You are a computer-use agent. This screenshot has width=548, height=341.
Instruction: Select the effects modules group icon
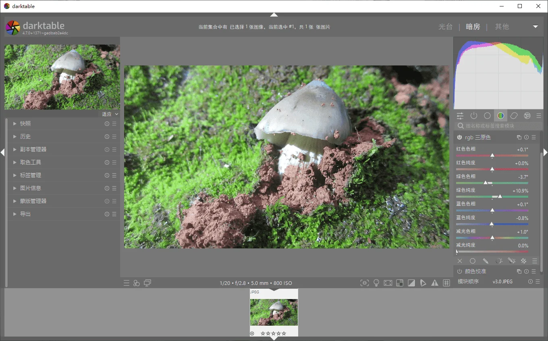pos(527,116)
